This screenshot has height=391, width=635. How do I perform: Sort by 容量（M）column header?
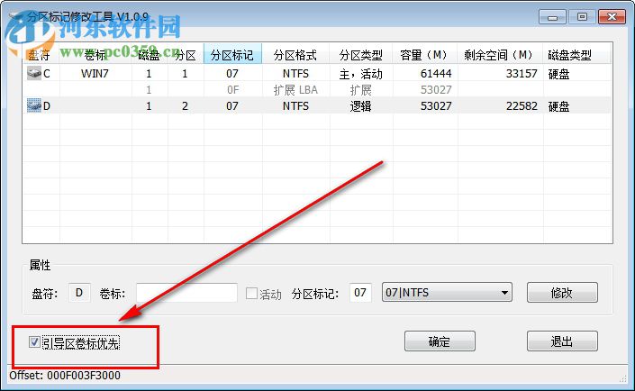click(x=425, y=55)
